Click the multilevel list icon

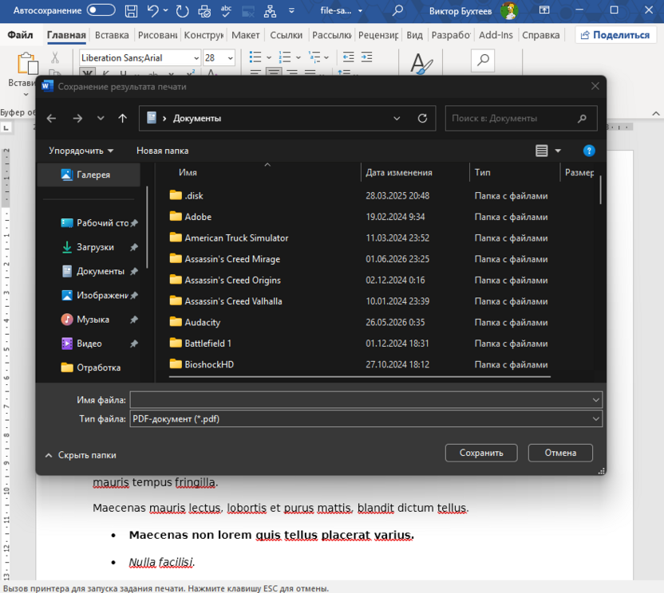point(314,57)
